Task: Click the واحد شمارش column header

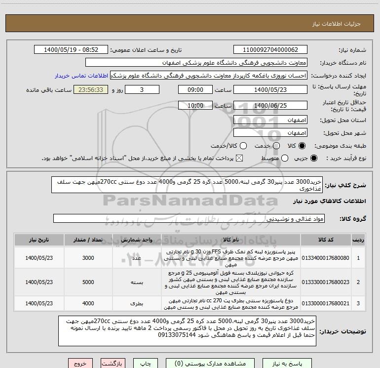Action: tap(137, 240)
